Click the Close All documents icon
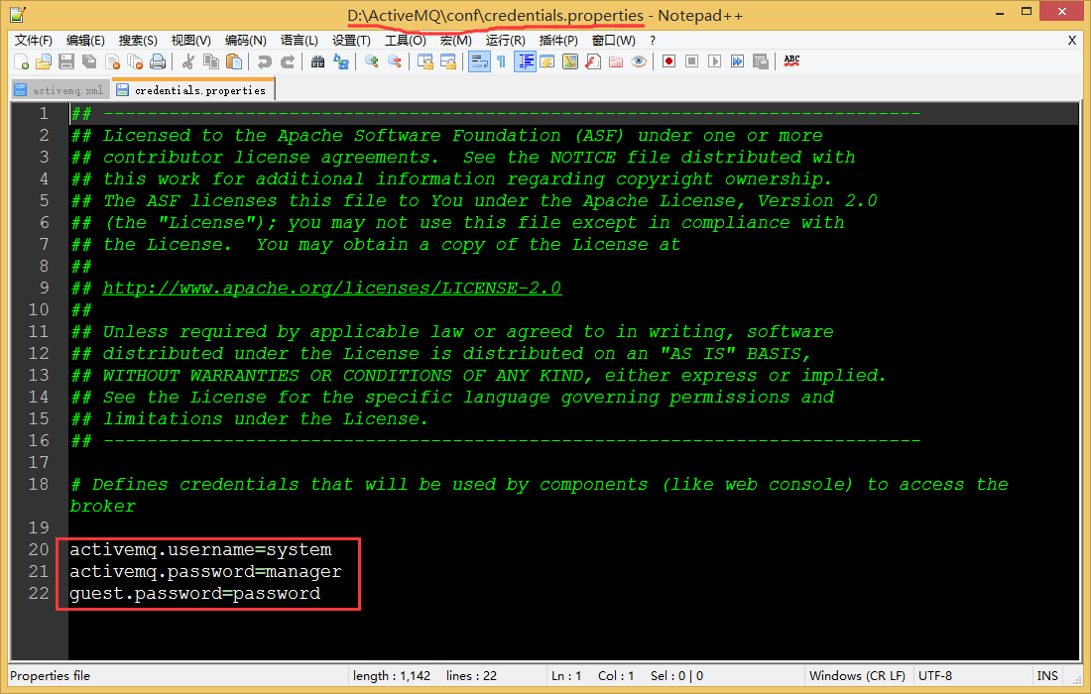 [135, 61]
